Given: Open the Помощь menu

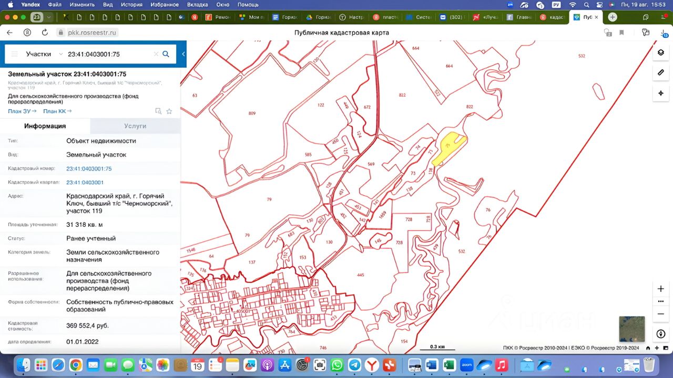Looking at the screenshot, I should (248, 4).
